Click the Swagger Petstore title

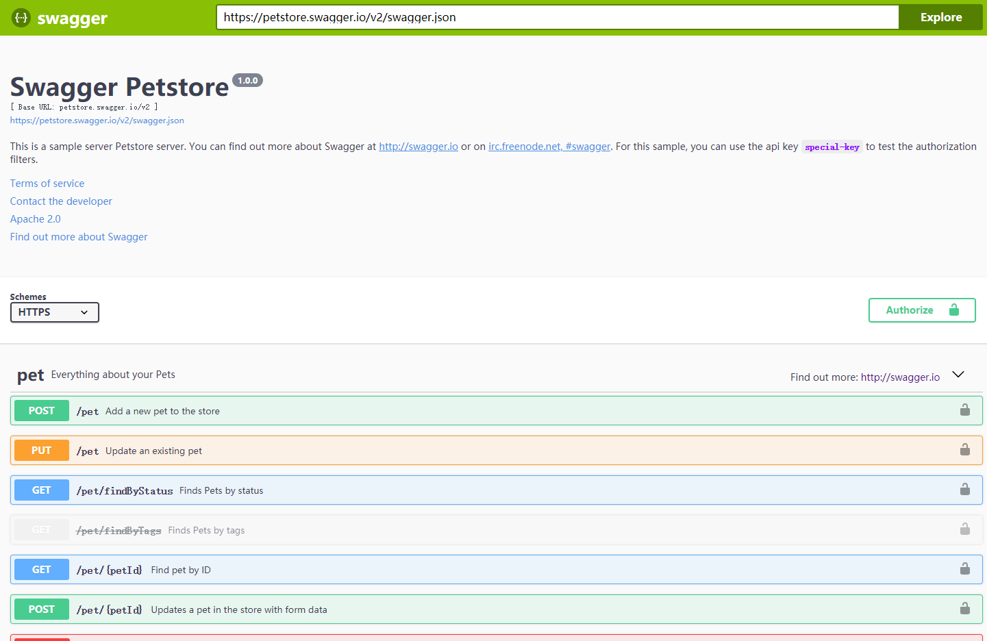click(120, 87)
